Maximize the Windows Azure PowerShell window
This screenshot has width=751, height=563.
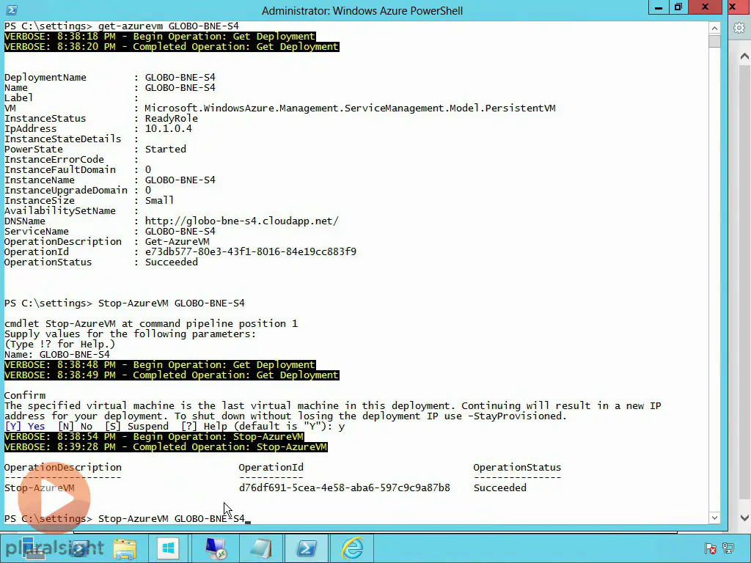[x=678, y=7]
